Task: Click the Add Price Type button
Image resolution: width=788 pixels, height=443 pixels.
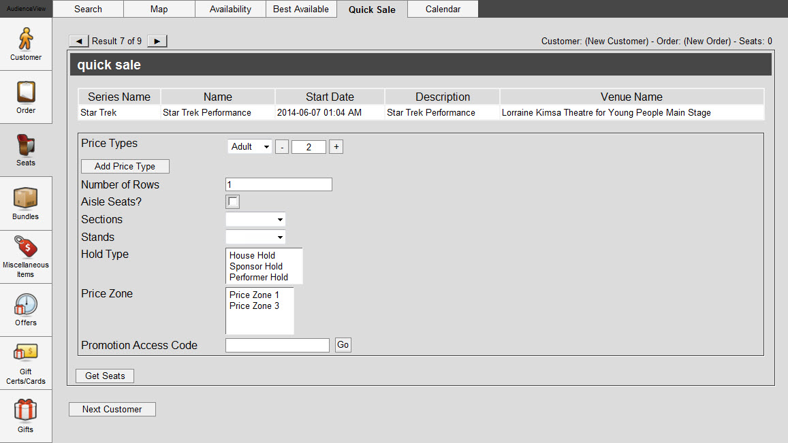Action: click(x=125, y=166)
